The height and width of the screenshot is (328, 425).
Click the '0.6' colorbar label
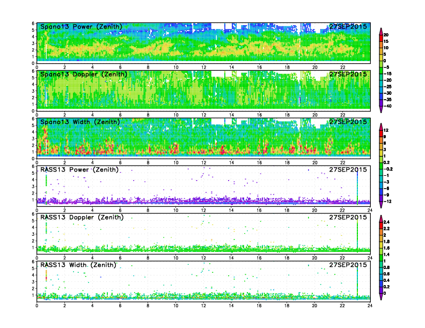(386, 274)
